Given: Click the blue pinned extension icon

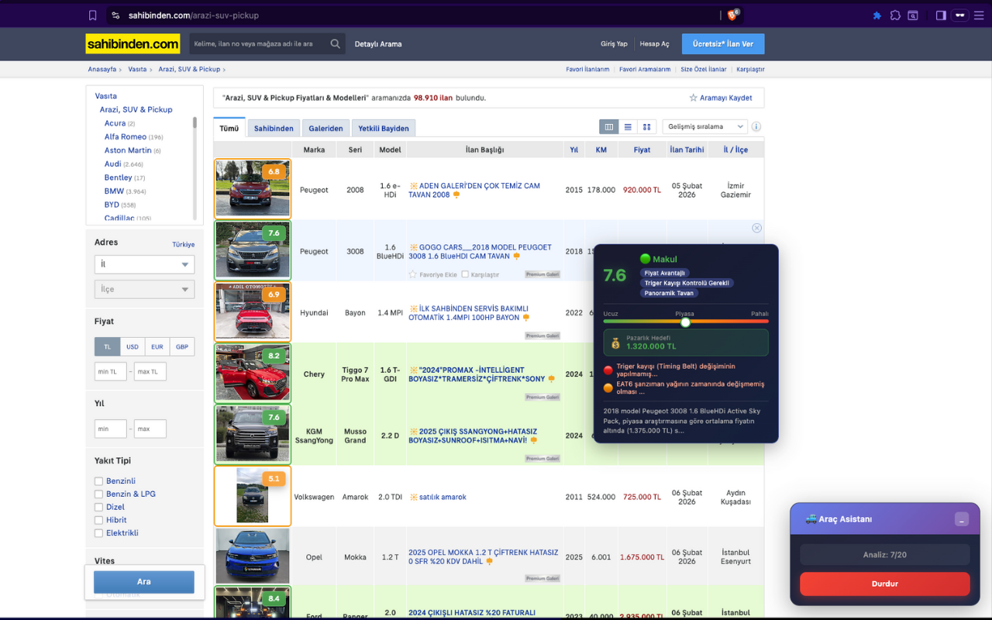Looking at the screenshot, I should (877, 15).
